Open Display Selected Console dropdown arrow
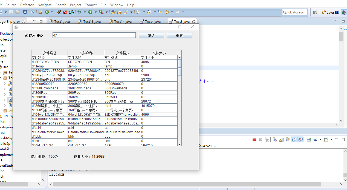Screen dimensions: 347x190 tap(320, 140)
